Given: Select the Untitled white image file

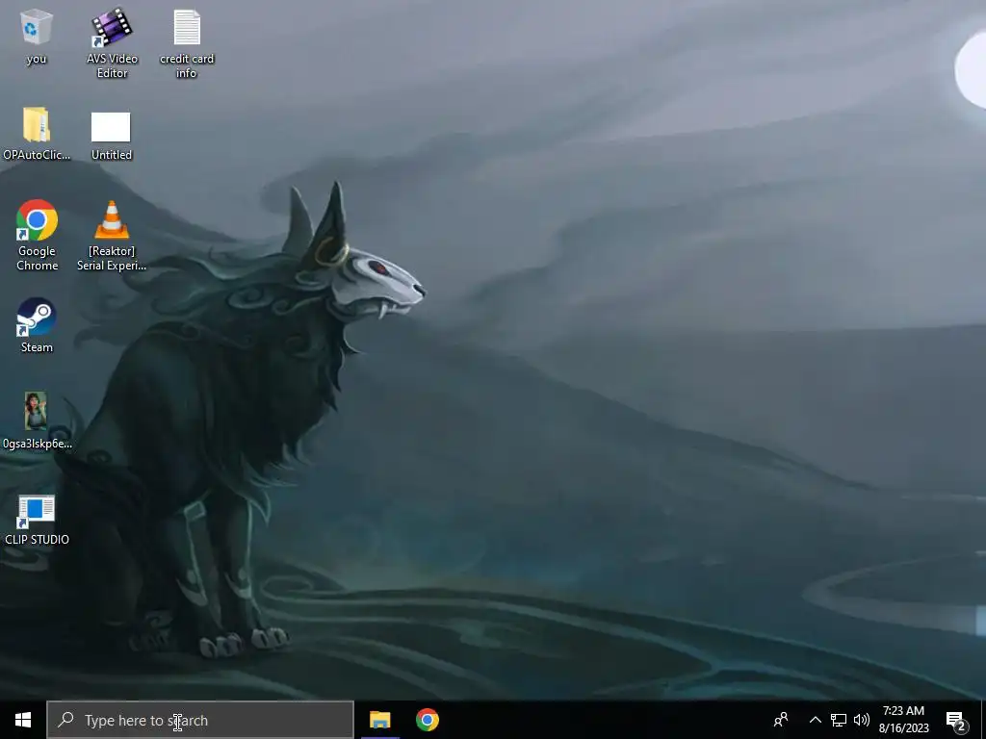Looking at the screenshot, I should click(x=112, y=136).
